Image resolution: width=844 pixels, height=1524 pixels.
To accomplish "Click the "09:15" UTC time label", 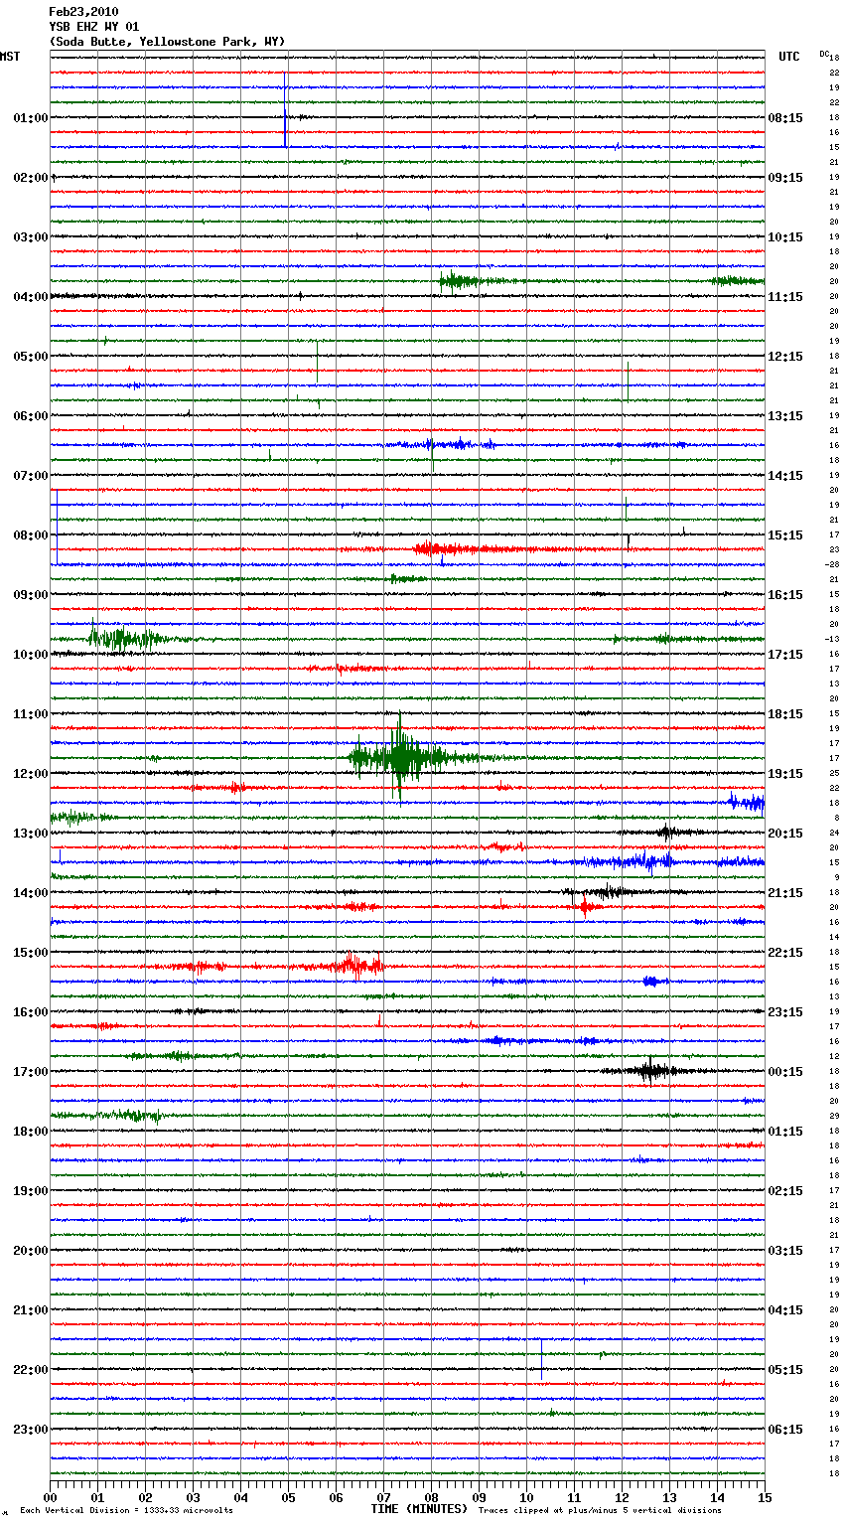I will pyautogui.click(x=785, y=178).
